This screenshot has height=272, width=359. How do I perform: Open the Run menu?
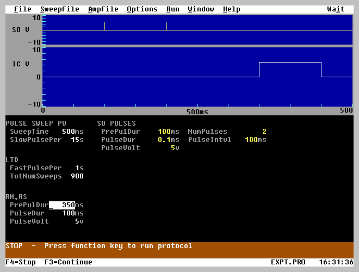pos(172,9)
